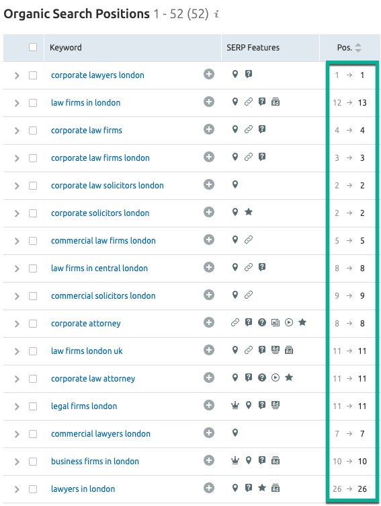This screenshot has width=381, height=506.
Task: Click site links icon for commercial solicitors london
Action: [249, 295]
